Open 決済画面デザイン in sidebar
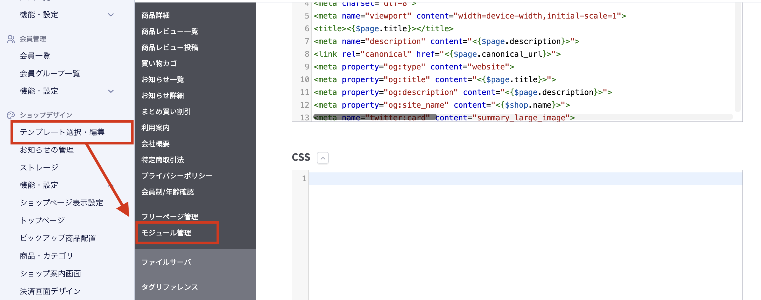This screenshot has height=300, width=761. pyautogui.click(x=50, y=291)
